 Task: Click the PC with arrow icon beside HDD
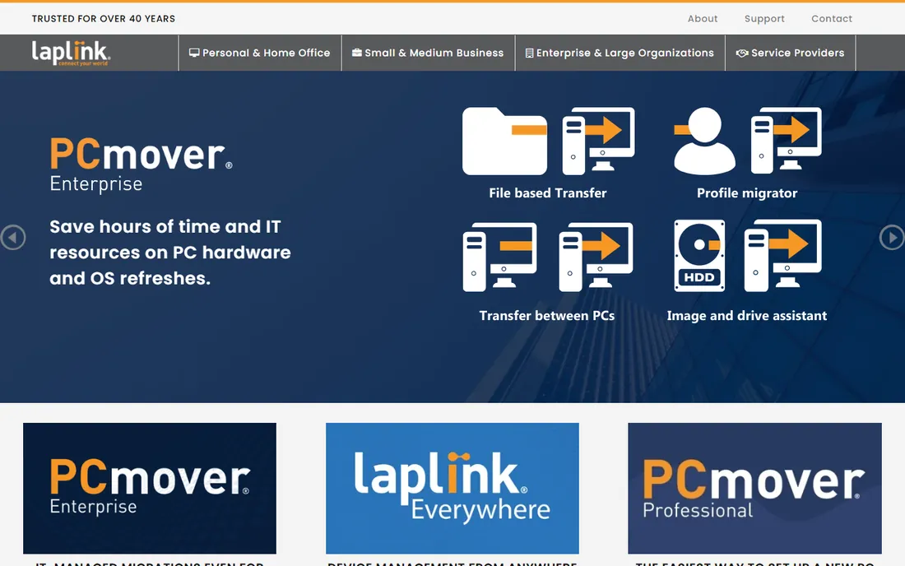(x=782, y=256)
